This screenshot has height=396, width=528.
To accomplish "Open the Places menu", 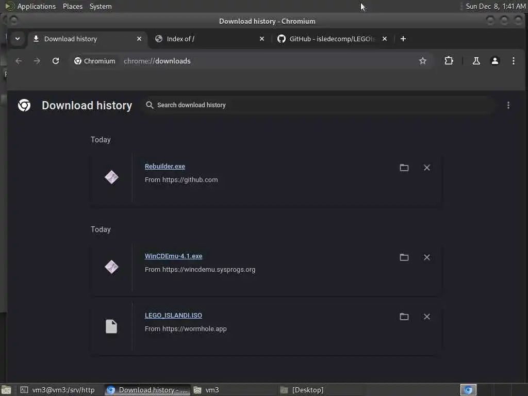I will tap(73, 6).
